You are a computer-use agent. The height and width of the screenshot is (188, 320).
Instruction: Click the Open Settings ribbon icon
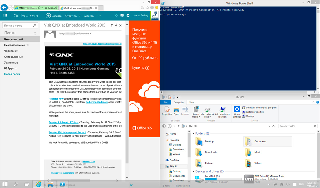click(x=237, y=112)
